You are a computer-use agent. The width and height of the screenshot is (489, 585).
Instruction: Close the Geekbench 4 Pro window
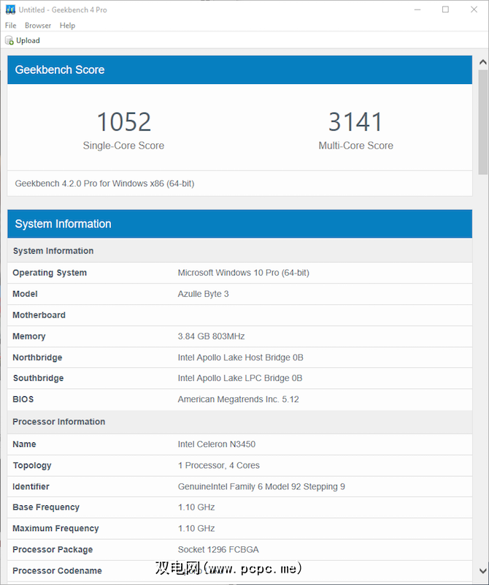click(x=474, y=10)
